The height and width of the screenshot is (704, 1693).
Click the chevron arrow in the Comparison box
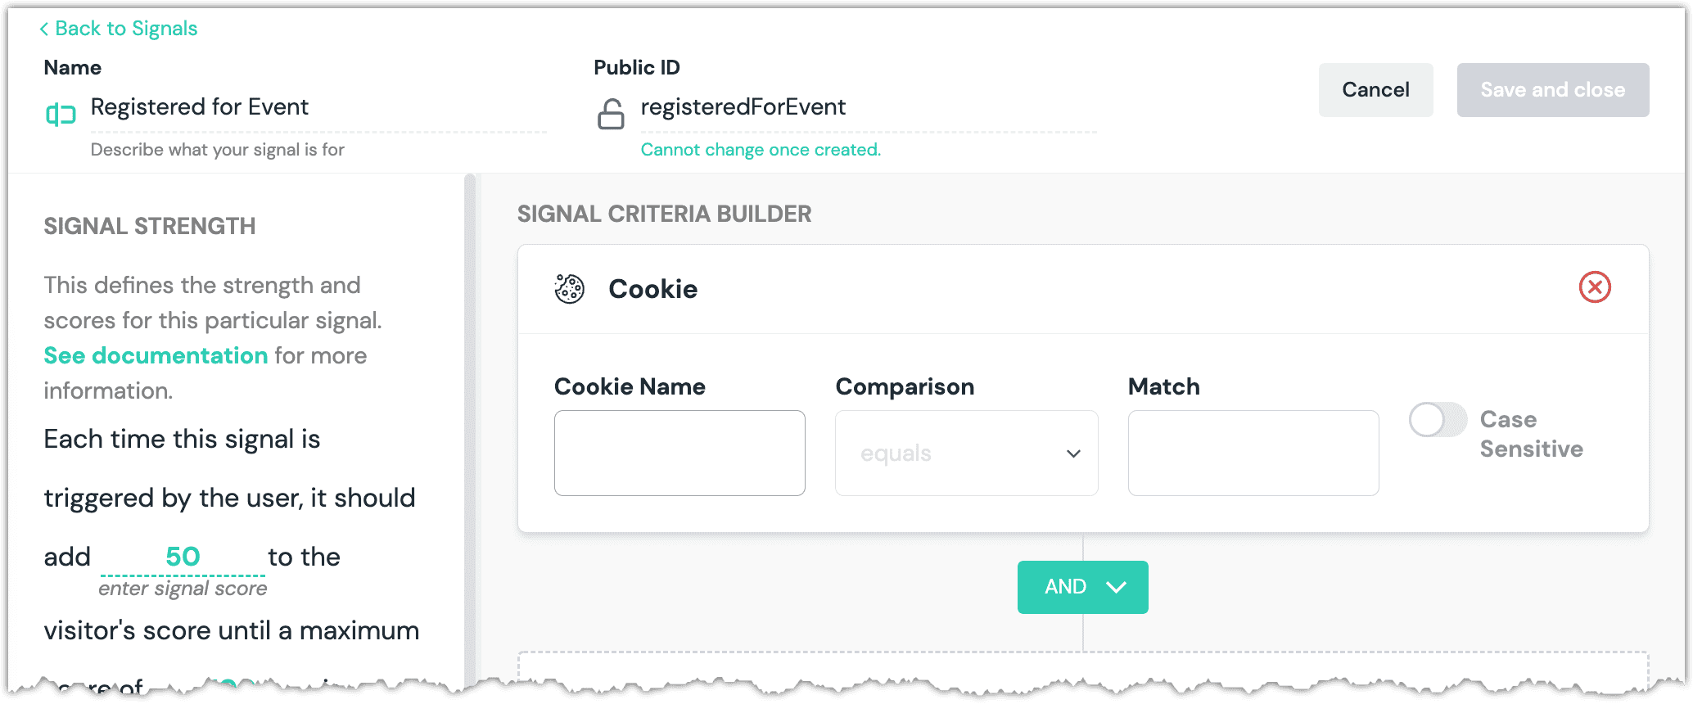point(1073,454)
